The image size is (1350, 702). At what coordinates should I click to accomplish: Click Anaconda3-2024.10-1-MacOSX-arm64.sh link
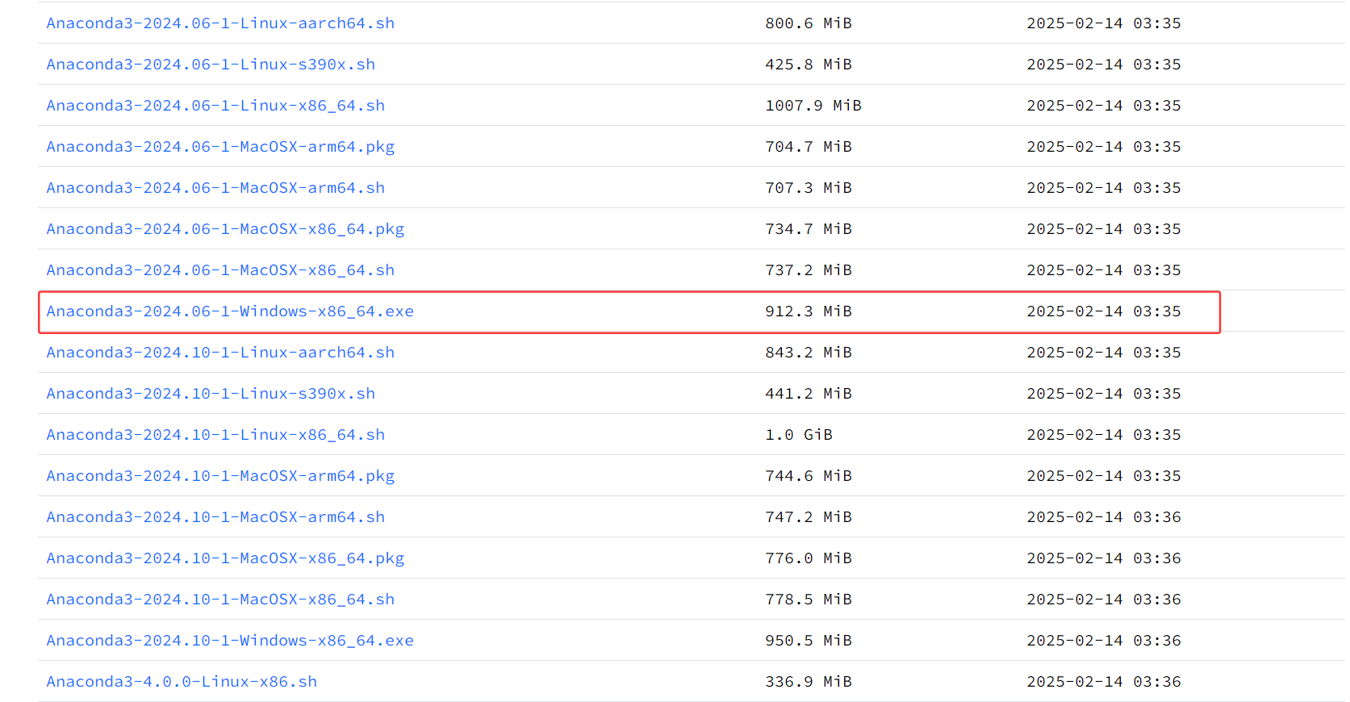215,517
